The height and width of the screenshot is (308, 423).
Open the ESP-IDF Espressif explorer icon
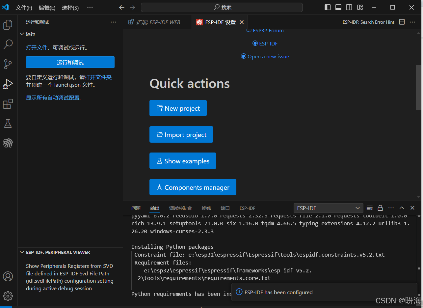[8, 143]
